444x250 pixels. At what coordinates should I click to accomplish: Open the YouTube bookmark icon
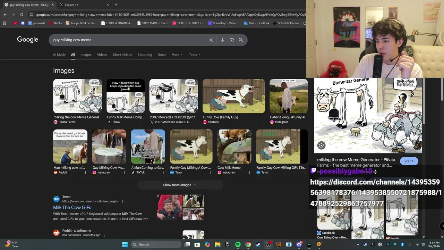pyautogui.click(x=15, y=23)
